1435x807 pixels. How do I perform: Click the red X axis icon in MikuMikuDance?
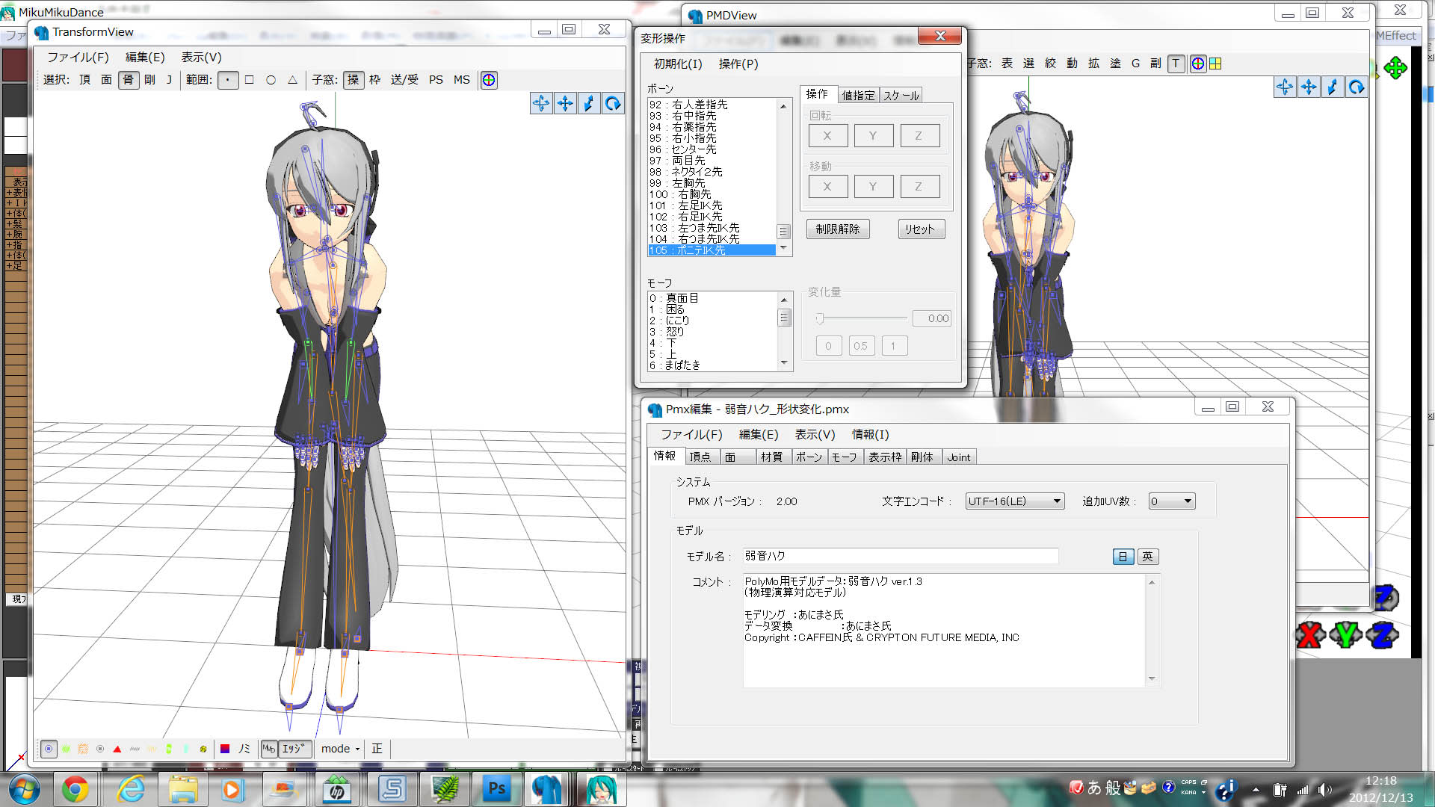coord(1309,635)
